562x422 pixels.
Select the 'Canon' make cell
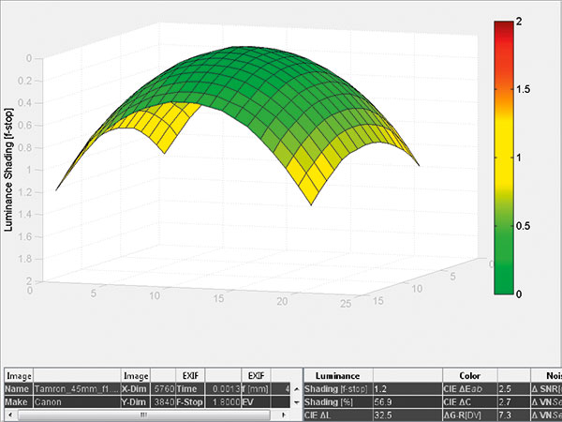77,402
